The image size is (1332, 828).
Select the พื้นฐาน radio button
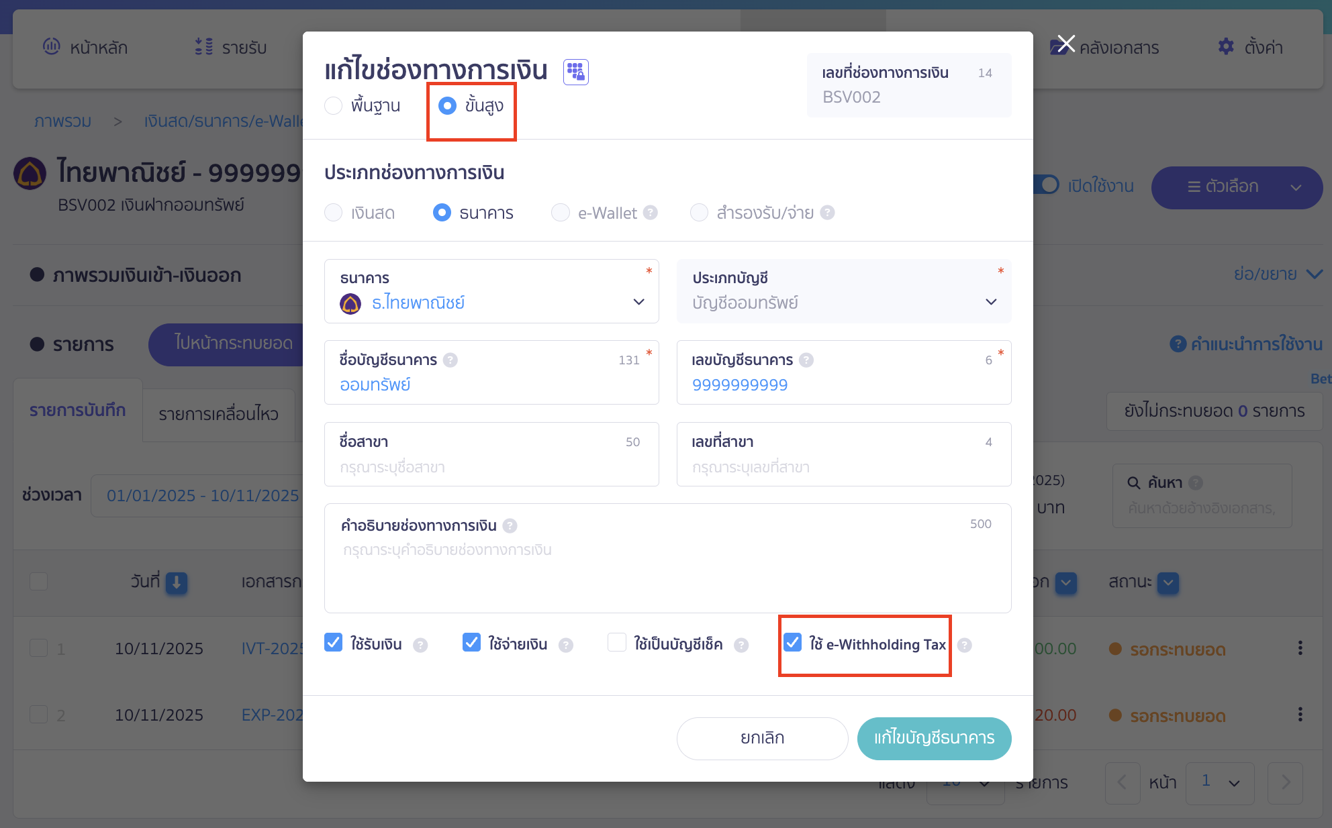(334, 105)
